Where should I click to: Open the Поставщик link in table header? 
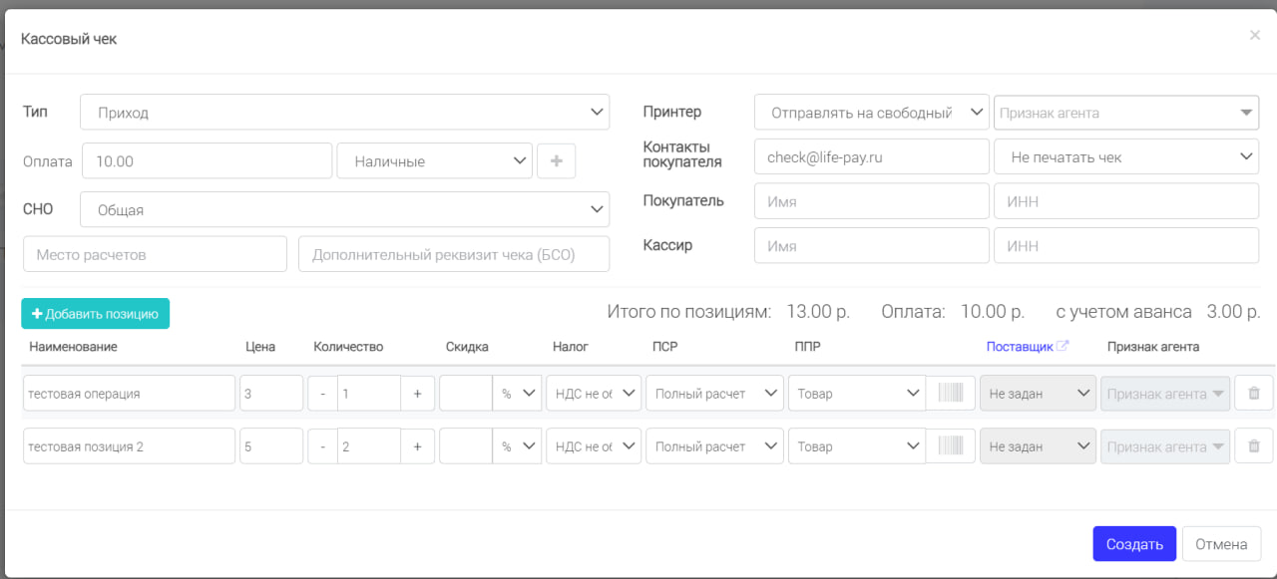pyautogui.click(x=1020, y=346)
